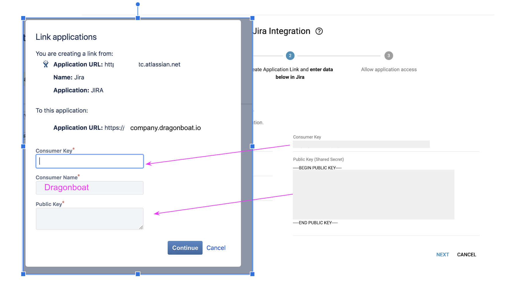Click the Continue button in Link applications
The image size is (514, 283).
185,248
